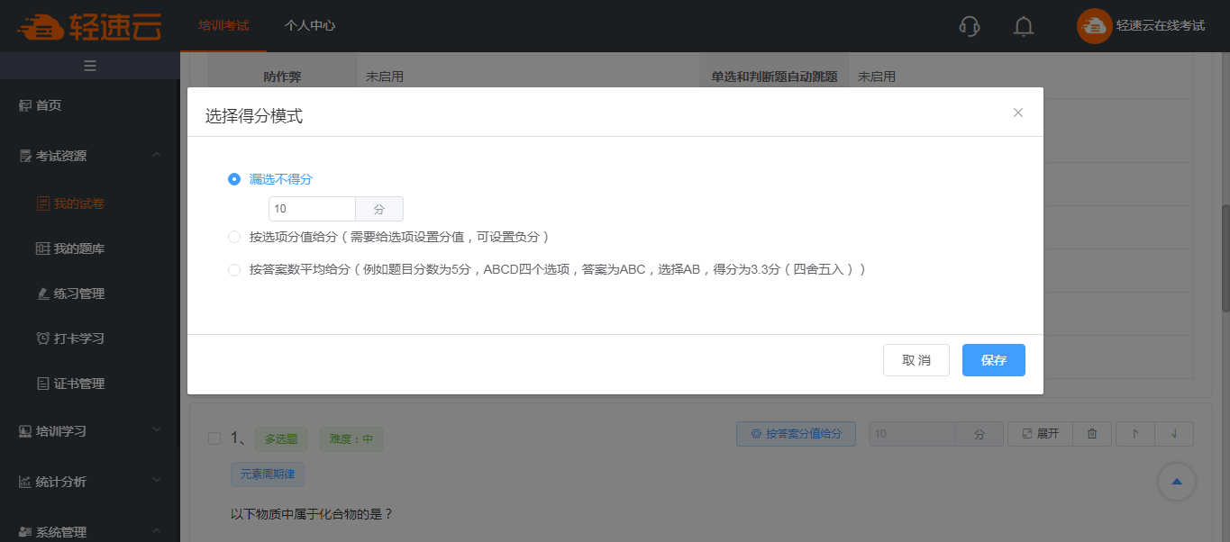Viewport: 1230px width, 542px height.
Task: Tick the checkbox beside question 1
Action: point(214,438)
